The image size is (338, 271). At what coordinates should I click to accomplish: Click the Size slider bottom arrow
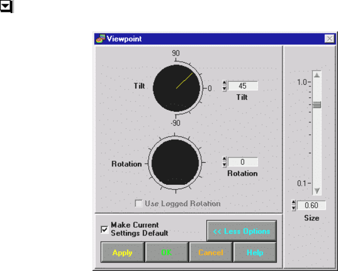(317, 190)
